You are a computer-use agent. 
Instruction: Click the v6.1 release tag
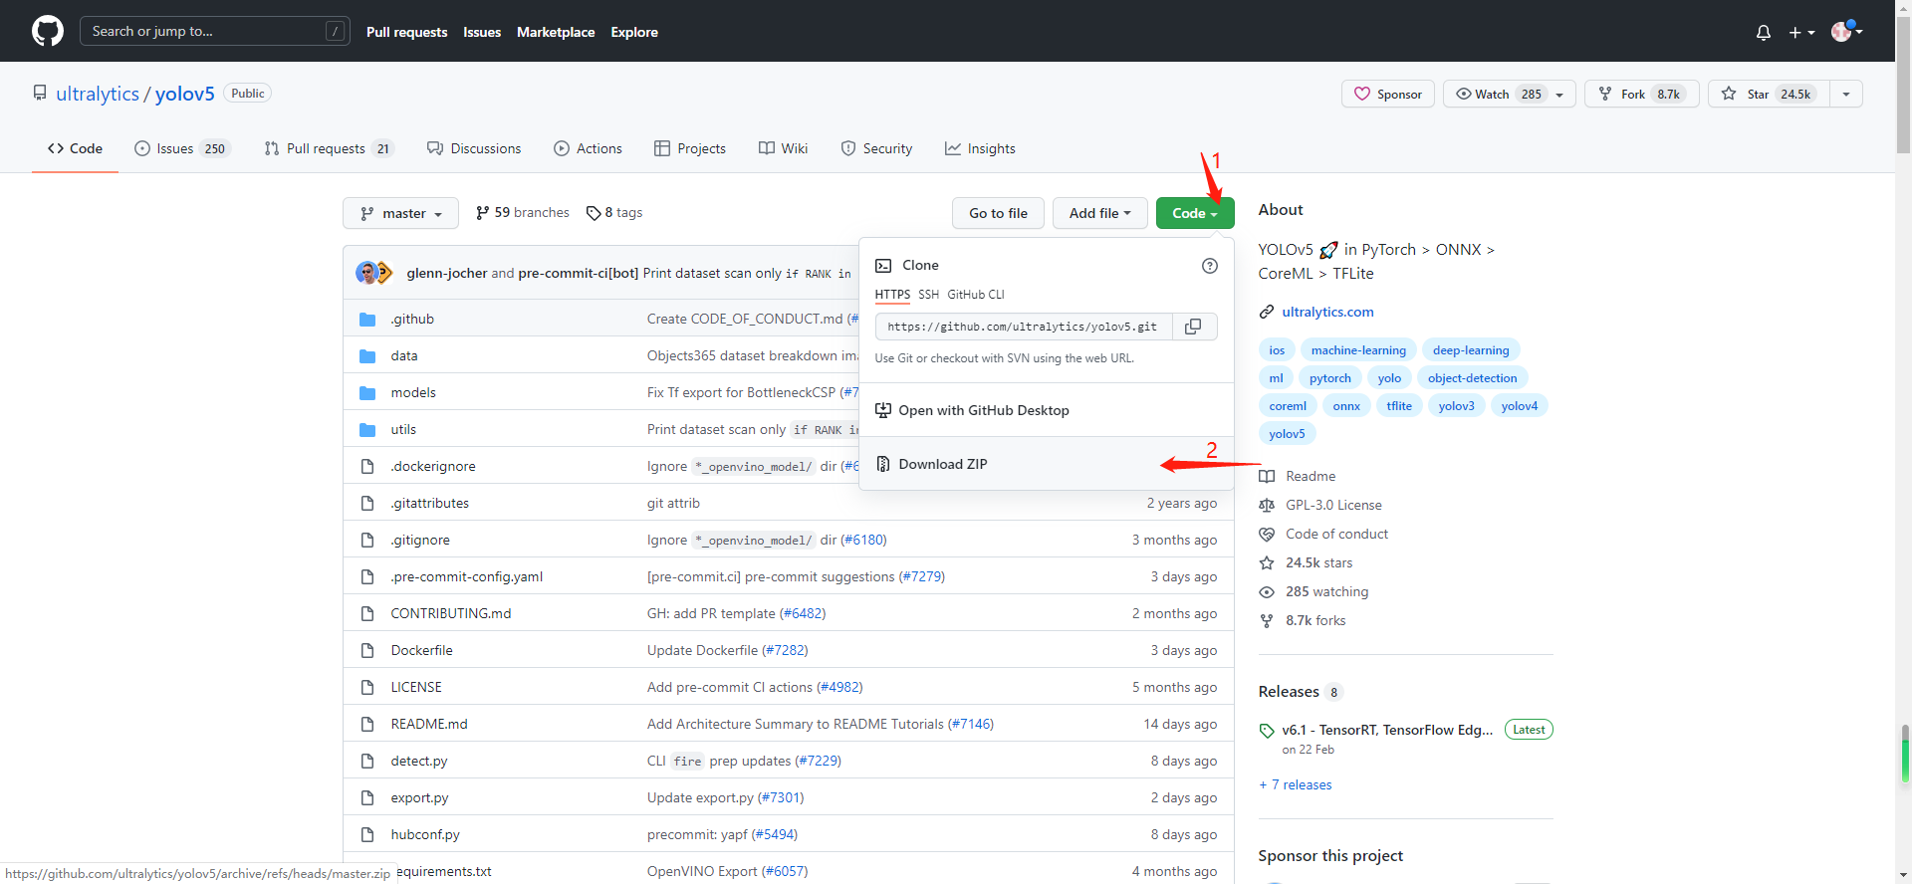1386,730
